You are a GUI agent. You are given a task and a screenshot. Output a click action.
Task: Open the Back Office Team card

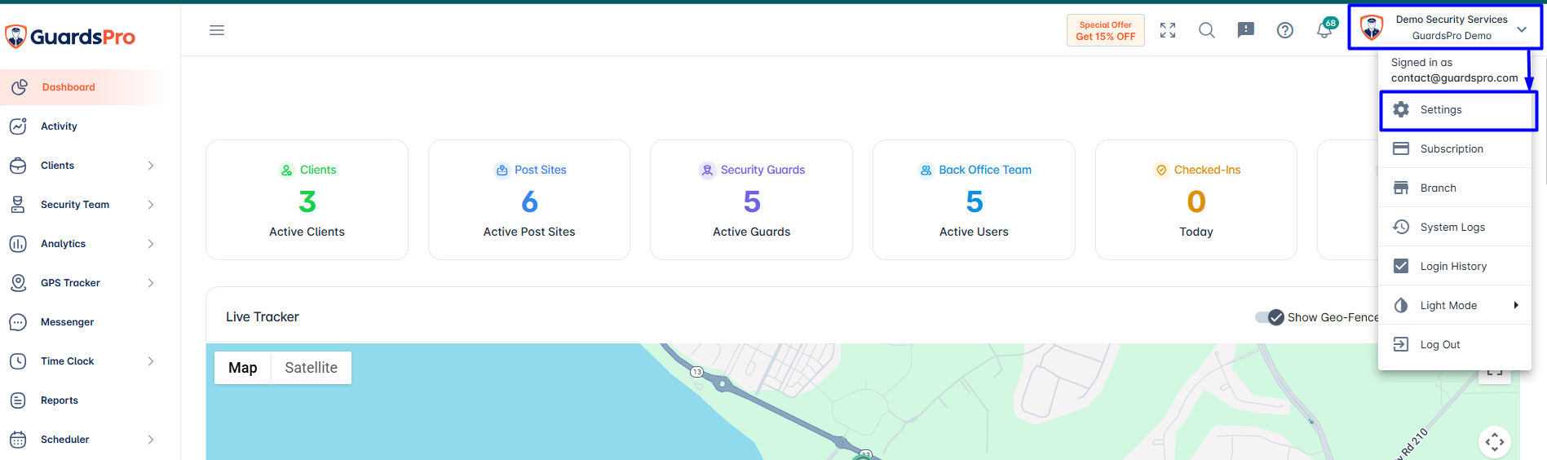[974, 200]
